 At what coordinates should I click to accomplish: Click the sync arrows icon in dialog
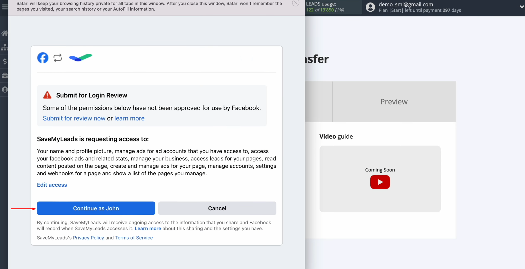click(x=58, y=58)
